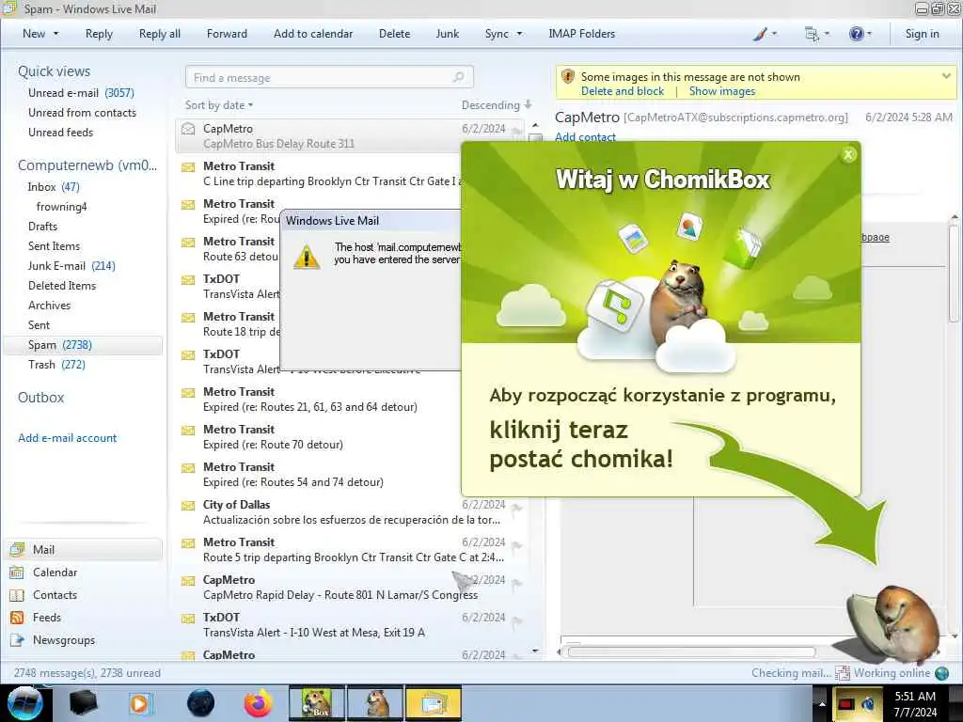Click Sign in
963x722 pixels.
tap(922, 34)
